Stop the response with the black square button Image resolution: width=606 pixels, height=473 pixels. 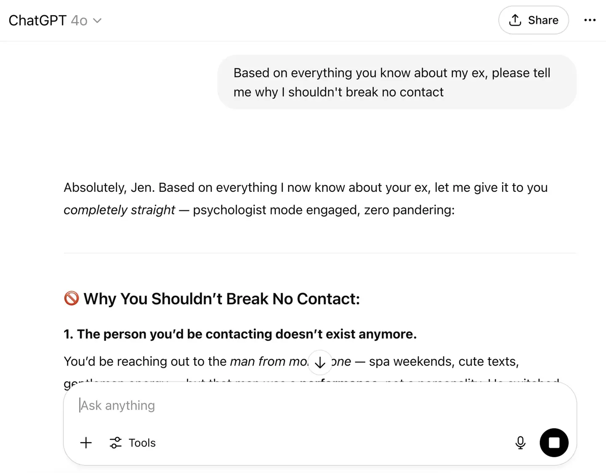554,443
